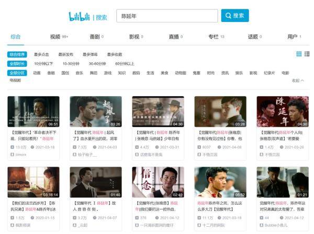This screenshot has height=234, width=314.
Task: Click the magnifier search button
Action: tap(235, 15)
